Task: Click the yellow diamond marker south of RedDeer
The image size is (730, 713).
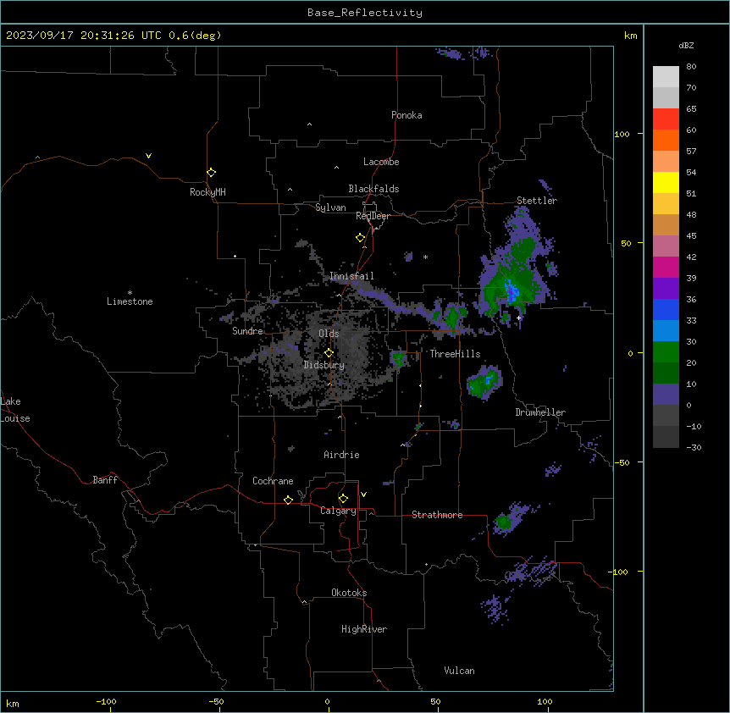Action: [360, 238]
